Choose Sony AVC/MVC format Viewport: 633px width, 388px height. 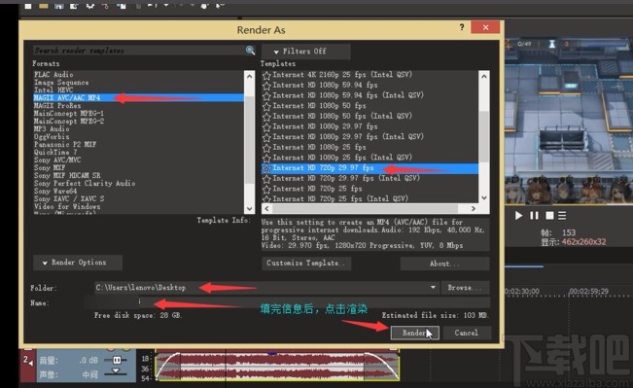(57, 159)
